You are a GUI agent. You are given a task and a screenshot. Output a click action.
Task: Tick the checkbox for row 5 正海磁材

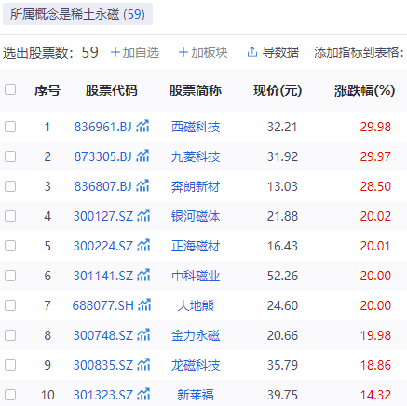tap(10, 246)
